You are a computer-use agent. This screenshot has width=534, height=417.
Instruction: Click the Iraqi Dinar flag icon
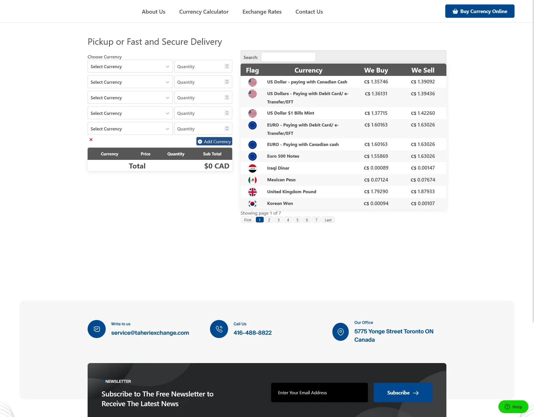(252, 168)
